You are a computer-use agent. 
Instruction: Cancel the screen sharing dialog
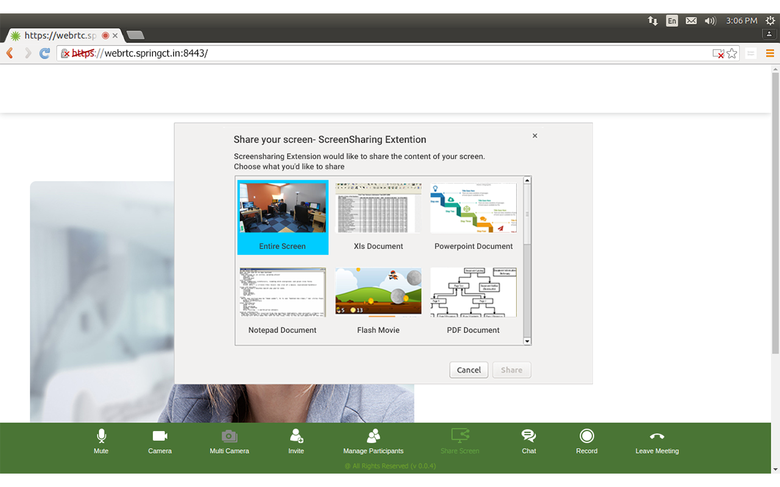[469, 370]
